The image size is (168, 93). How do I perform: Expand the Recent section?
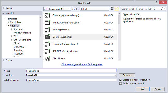4,8
